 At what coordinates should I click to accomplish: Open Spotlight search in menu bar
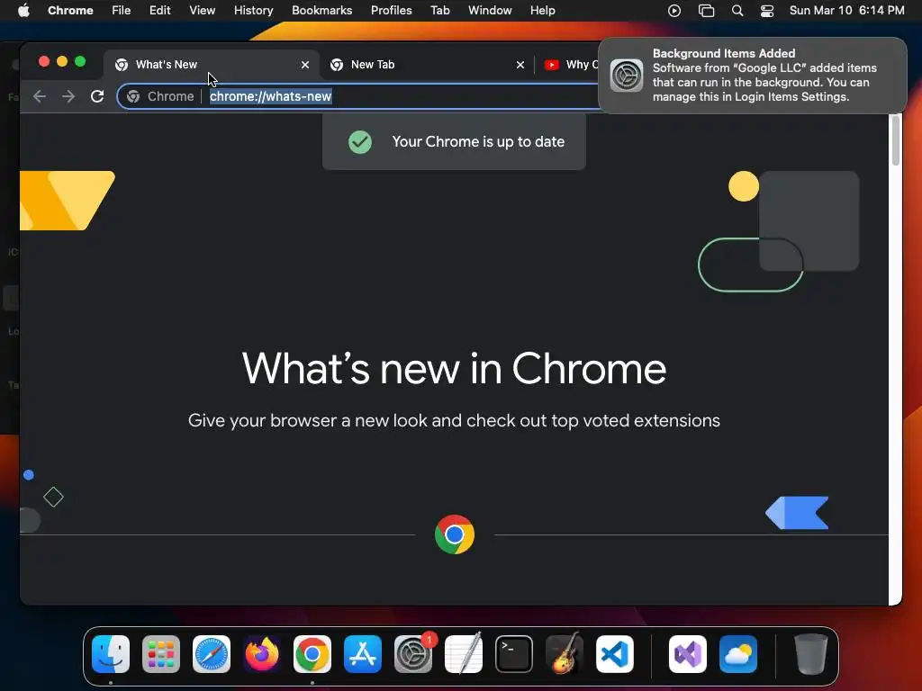[737, 11]
